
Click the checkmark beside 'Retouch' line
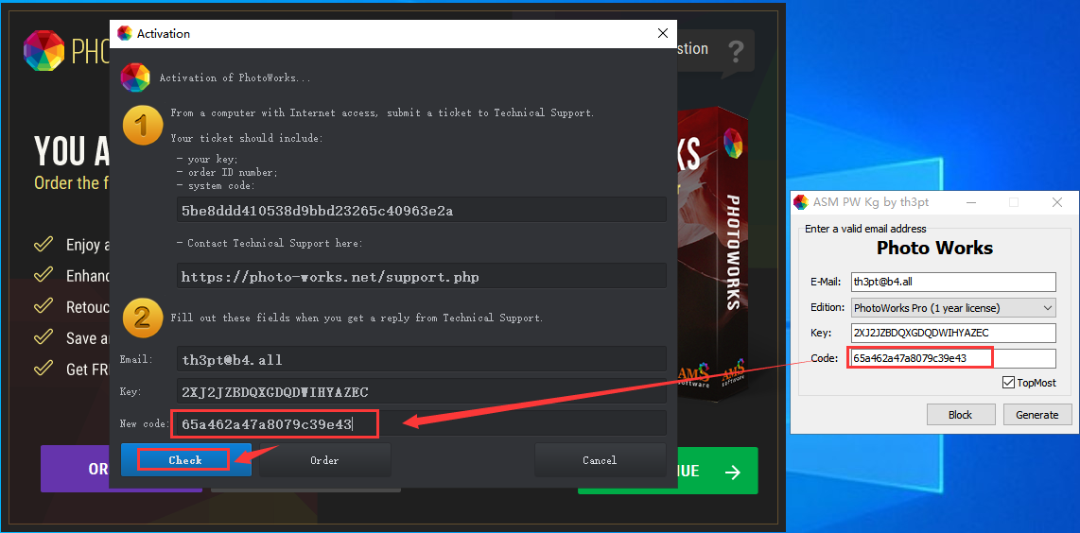44,306
